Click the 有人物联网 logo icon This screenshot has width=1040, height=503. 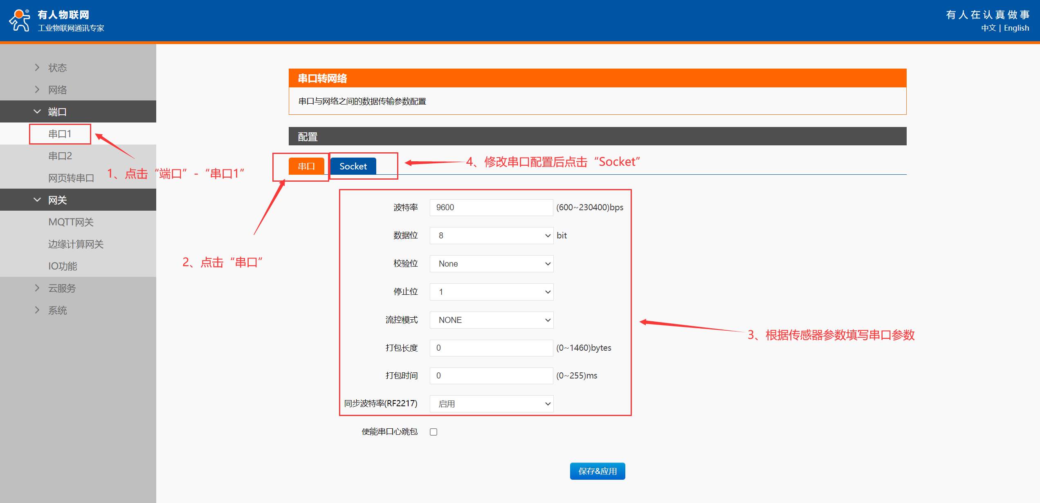pos(20,20)
